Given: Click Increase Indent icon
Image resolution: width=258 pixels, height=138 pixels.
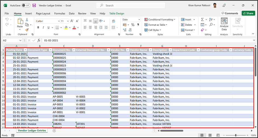Looking at the screenshot, I should pyautogui.click(x=106, y=27).
